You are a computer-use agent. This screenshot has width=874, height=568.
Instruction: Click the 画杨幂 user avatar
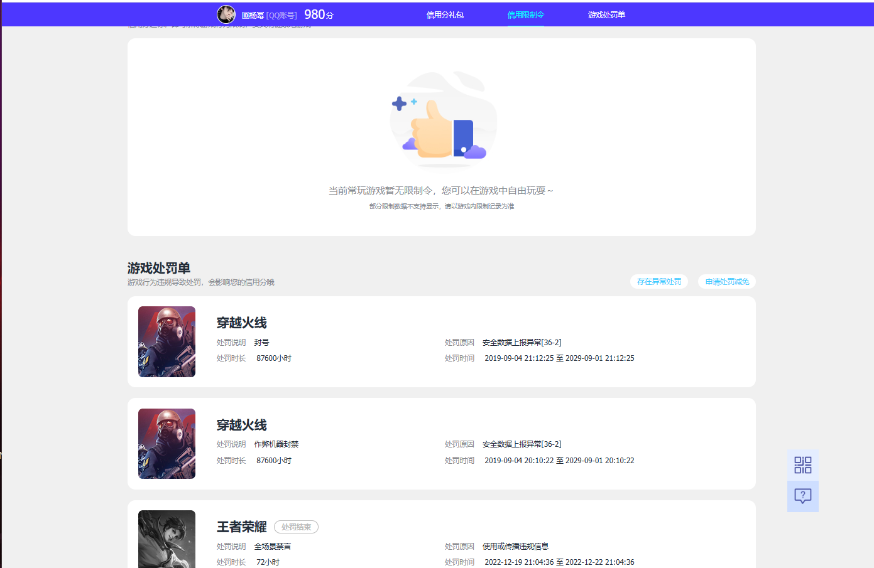pos(226,14)
